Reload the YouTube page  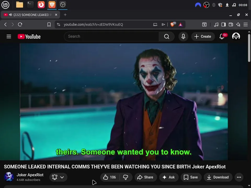point(20,25)
